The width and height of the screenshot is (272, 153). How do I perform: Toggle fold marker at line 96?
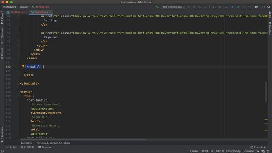pos(19,42)
